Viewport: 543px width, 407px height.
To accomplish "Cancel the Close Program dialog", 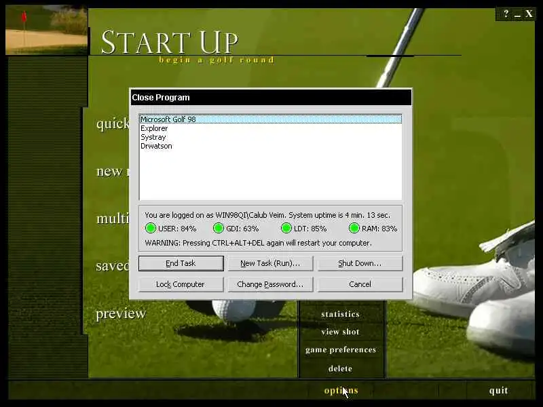I will [360, 284].
